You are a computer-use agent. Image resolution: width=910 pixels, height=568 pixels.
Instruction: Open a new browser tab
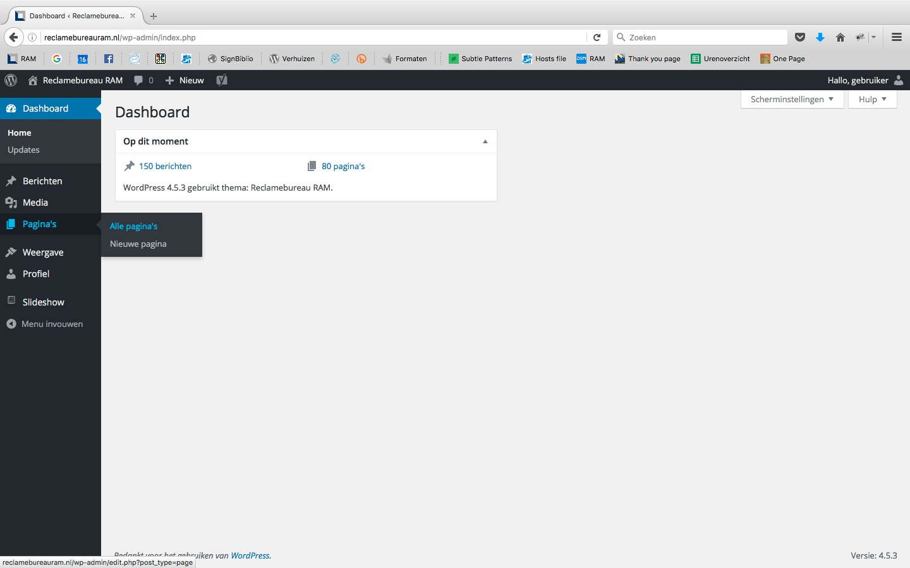tap(154, 16)
